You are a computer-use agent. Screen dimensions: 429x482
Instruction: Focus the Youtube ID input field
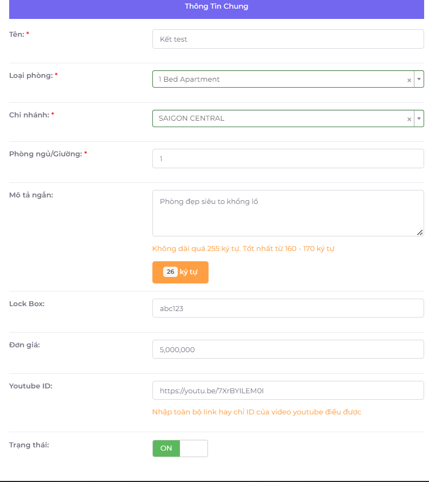287,390
